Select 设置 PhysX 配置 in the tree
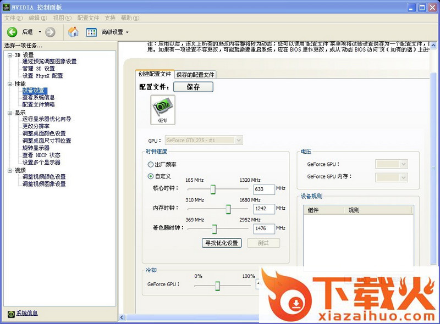Screen dimensions: 440x324 tap(43, 76)
